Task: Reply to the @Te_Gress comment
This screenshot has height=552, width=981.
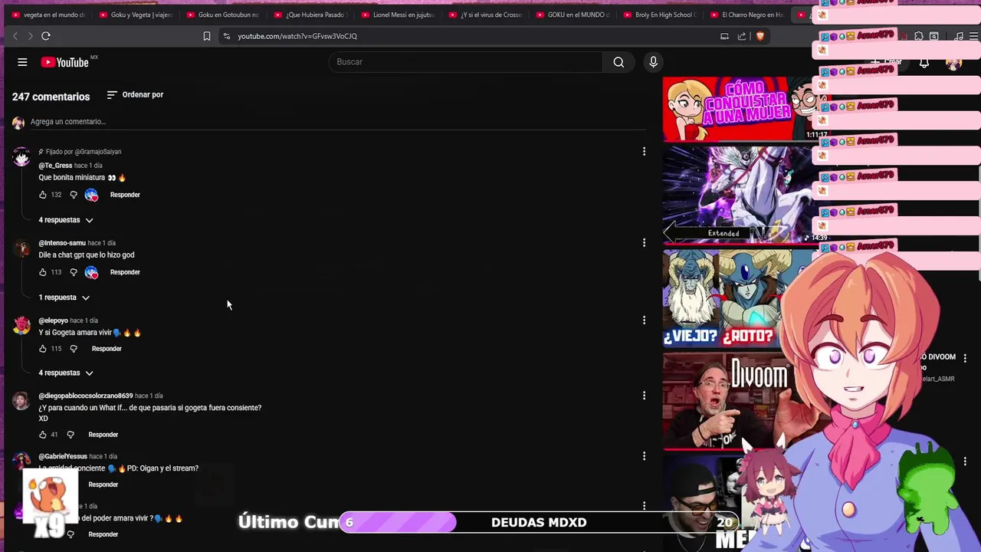Action: pos(125,195)
